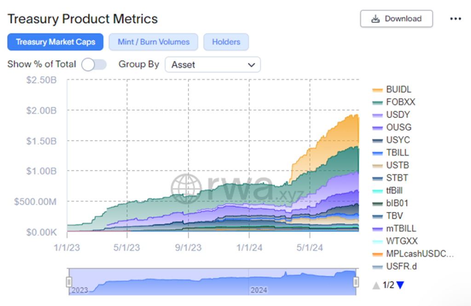
Task: Select the Treasury Market Caps tab
Action: pos(55,42)
